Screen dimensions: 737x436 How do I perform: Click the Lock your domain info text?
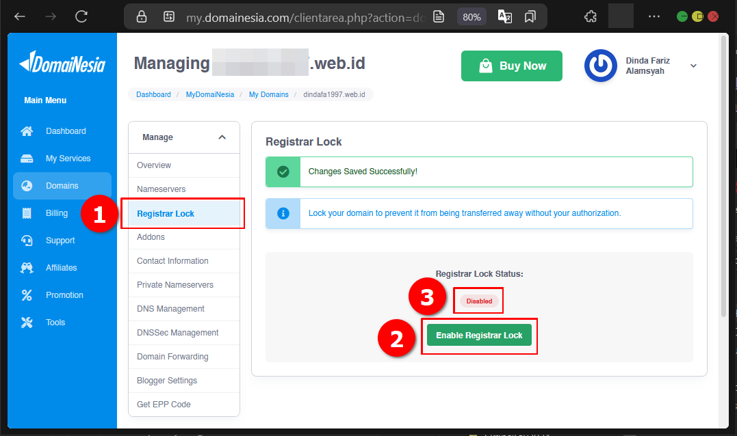tap(465, 213)
